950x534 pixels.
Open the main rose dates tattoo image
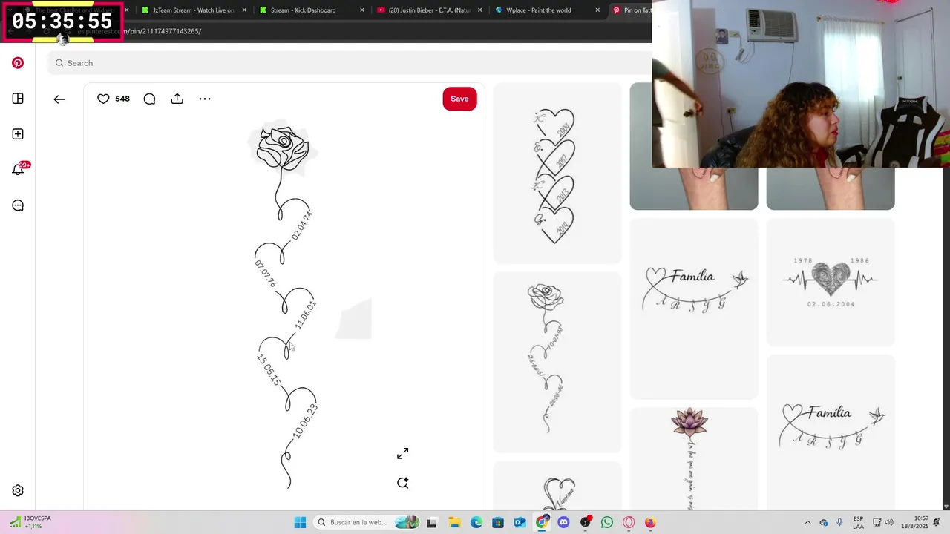tap(285, 306)
